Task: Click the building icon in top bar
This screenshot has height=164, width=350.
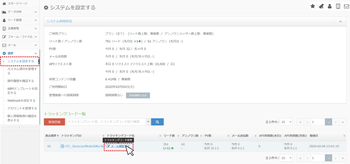Action: pos(338,6)
